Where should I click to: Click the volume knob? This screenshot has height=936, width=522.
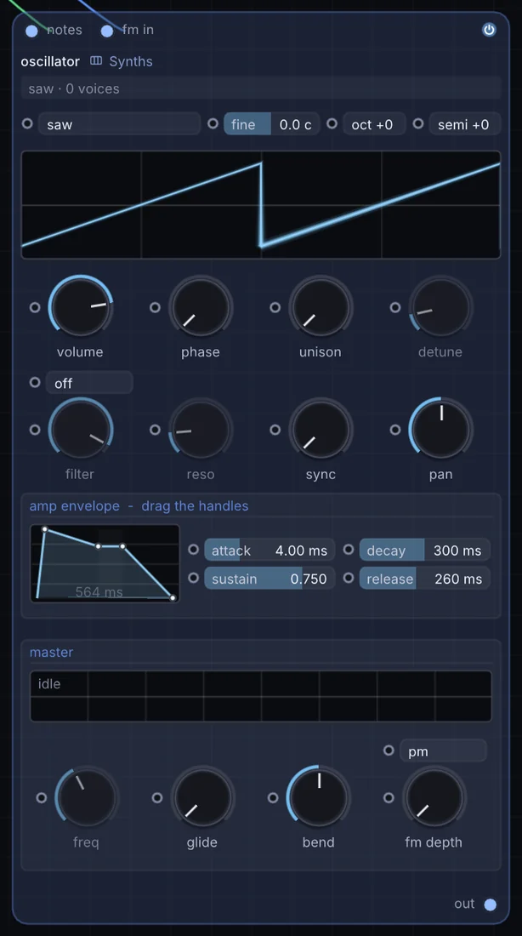pyautogui.click(x=81, y=307)
